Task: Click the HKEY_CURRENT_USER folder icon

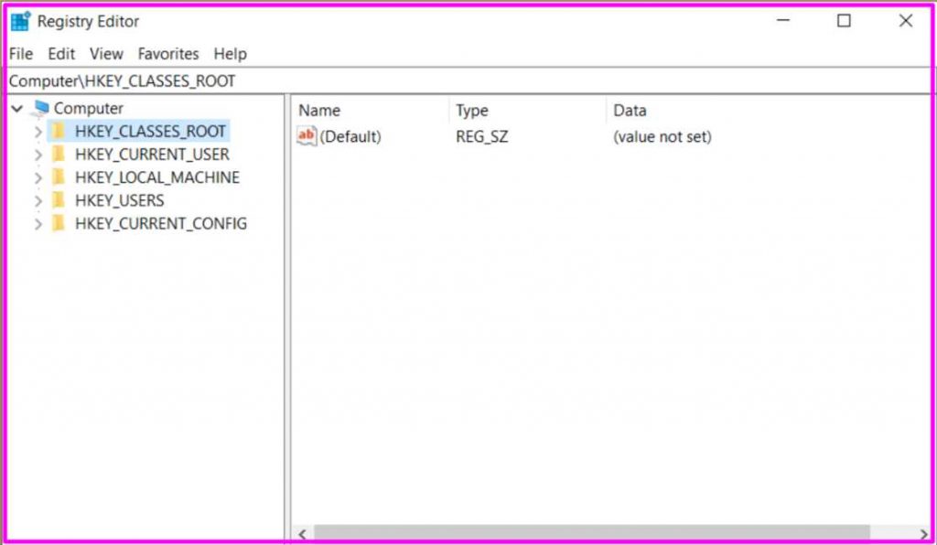Action: (57, 154)
